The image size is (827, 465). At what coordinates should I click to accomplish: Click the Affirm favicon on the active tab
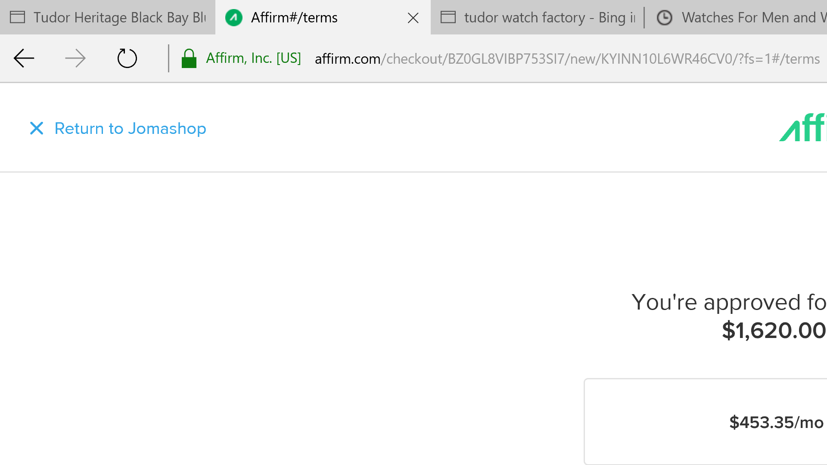point(234,18)
